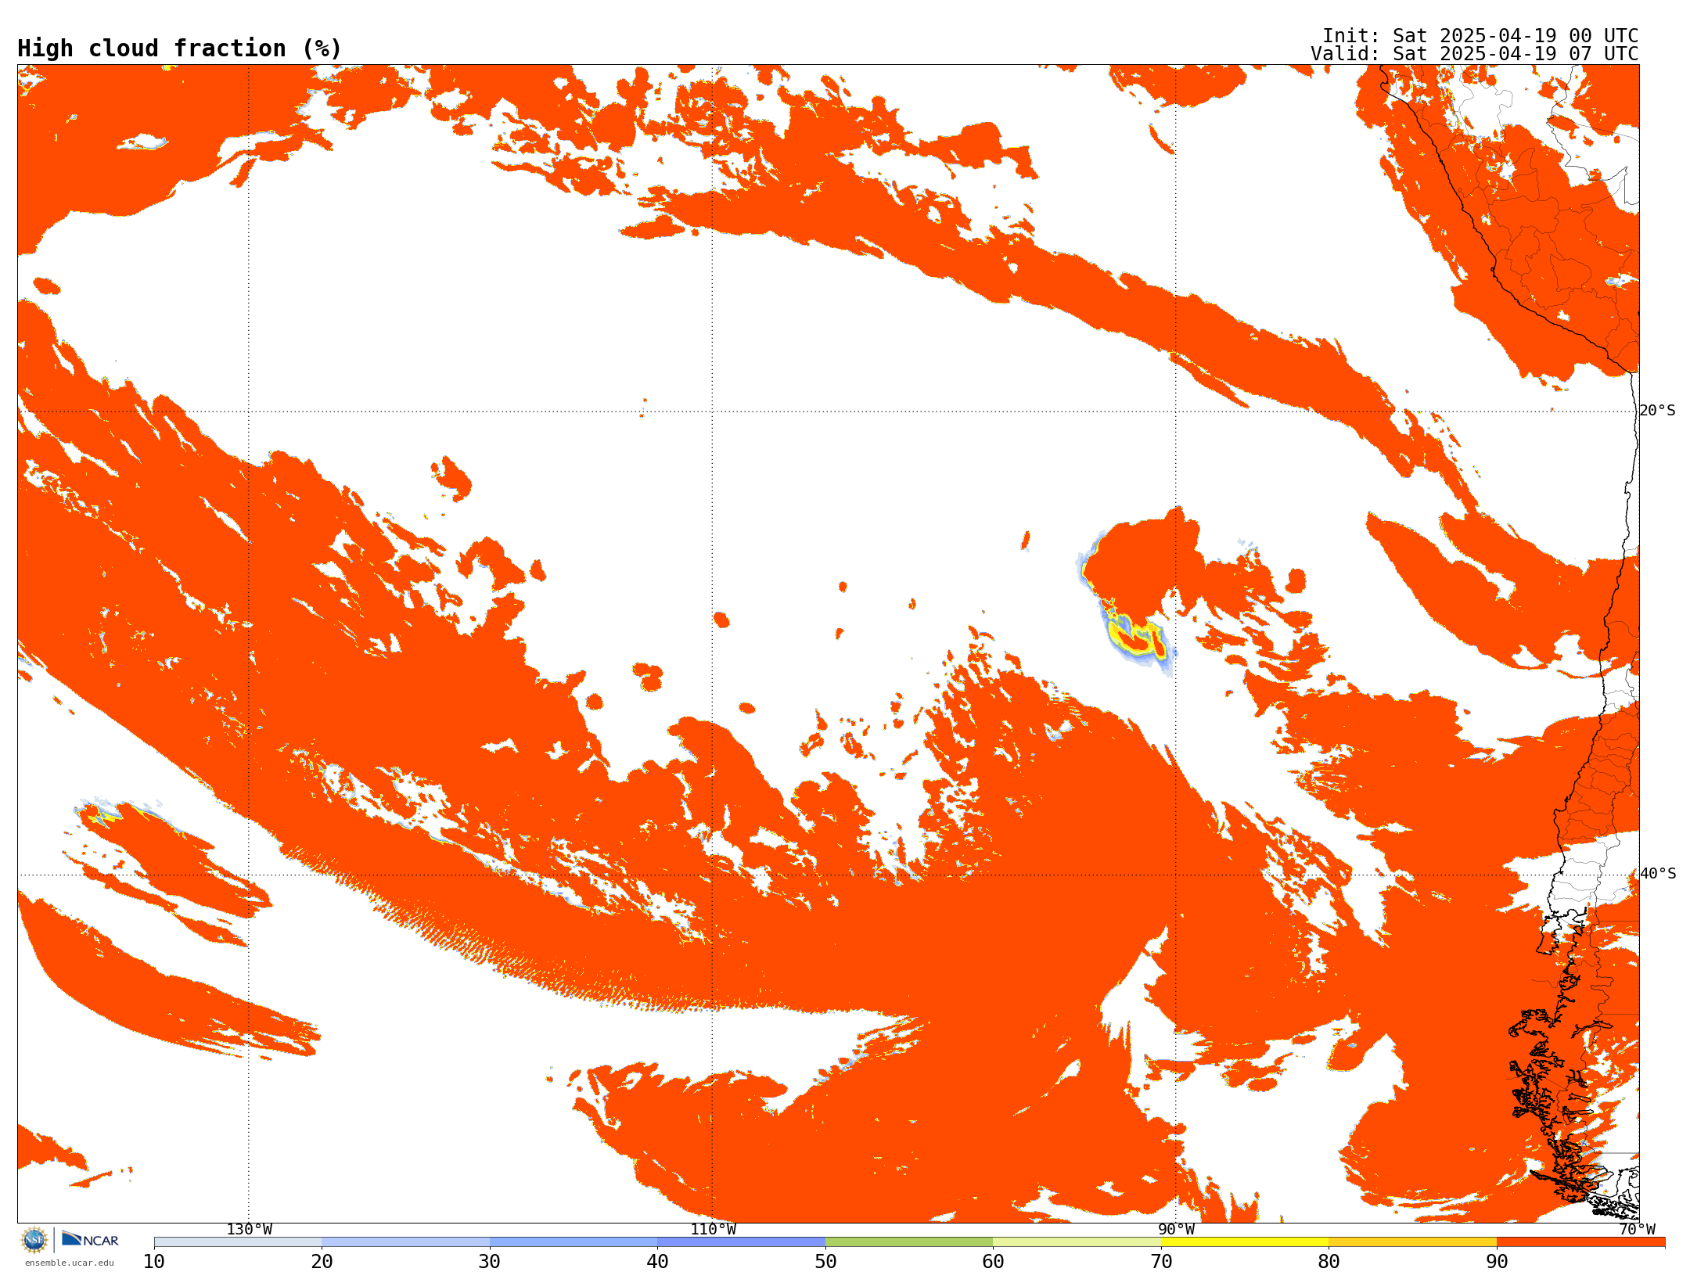Click the NCAR logo
The height and width of the screenshot is (1272, 1690).
(x=90, y=1239)
